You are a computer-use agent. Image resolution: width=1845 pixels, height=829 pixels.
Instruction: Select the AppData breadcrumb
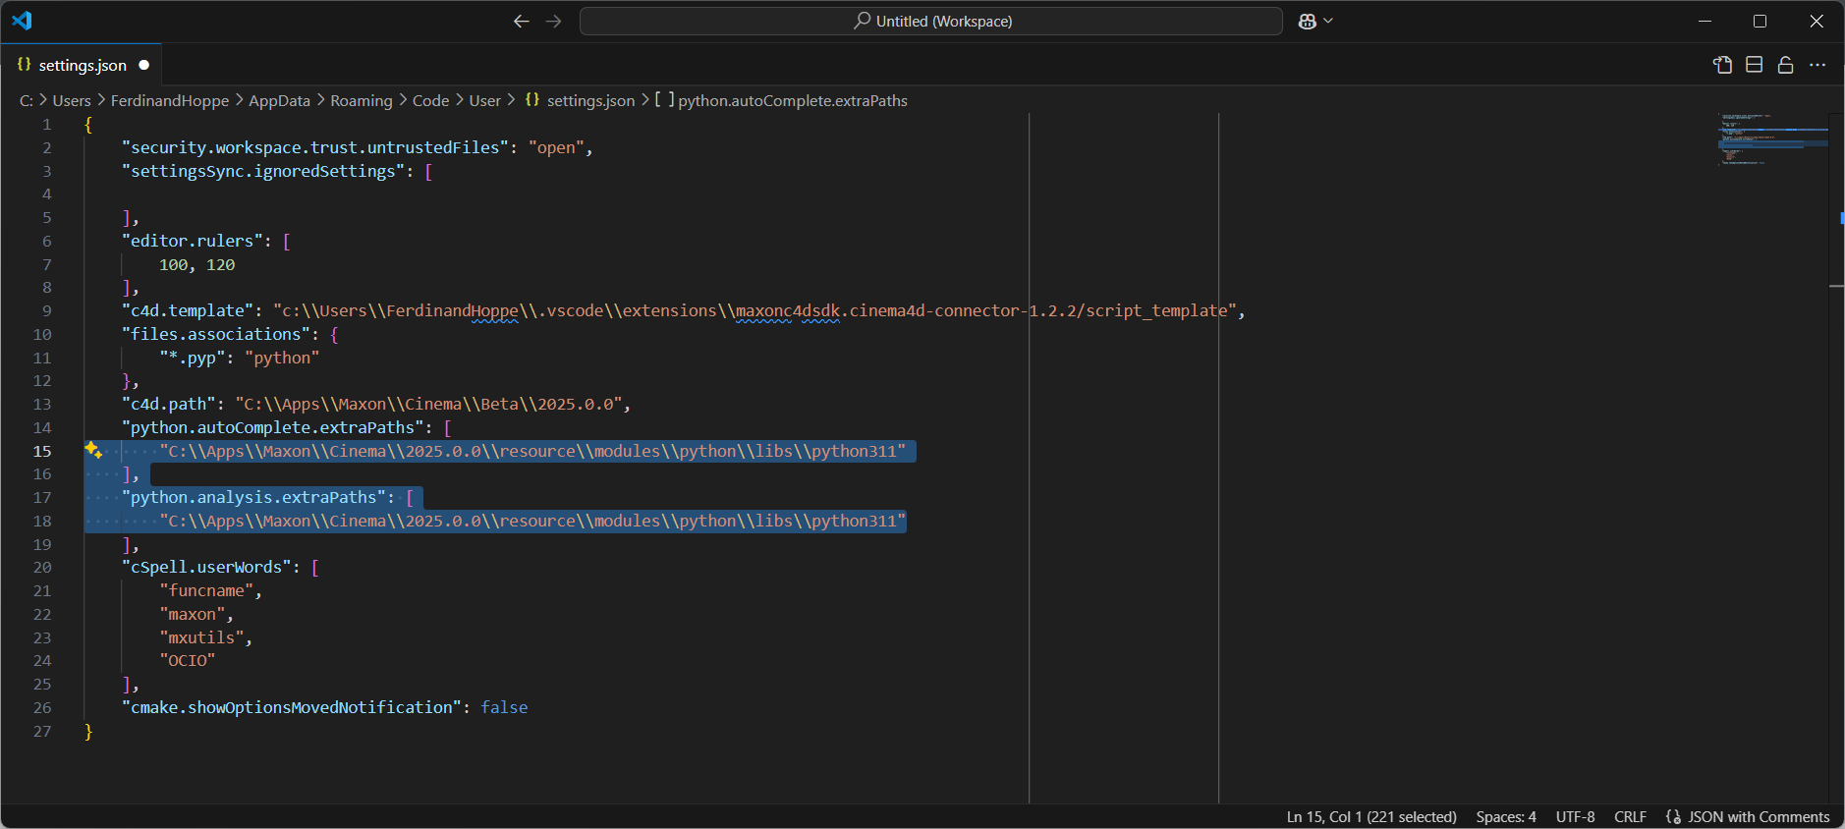[279, 100]
